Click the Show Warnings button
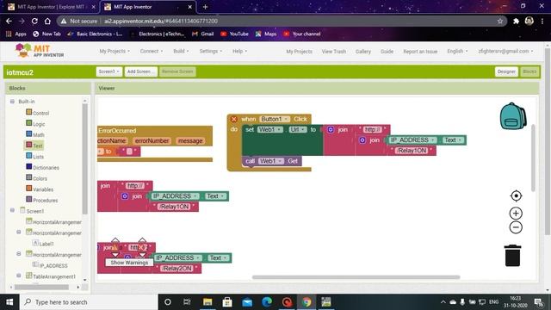The width and height of the screenshot is (551, 310). pyautogui.click(x=129, y=263)
